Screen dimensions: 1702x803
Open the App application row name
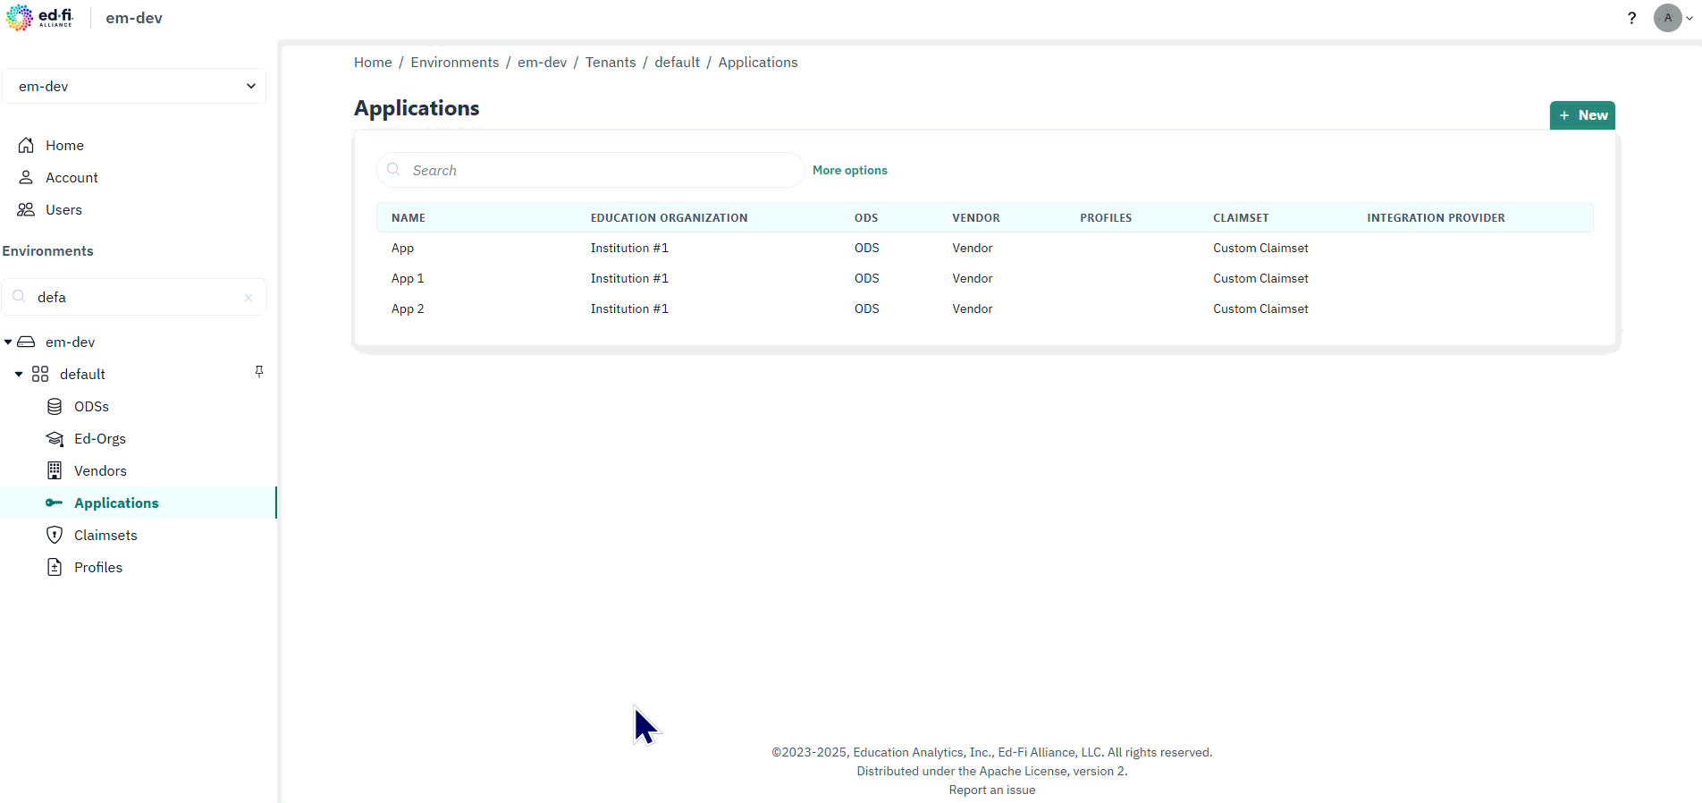402,248
